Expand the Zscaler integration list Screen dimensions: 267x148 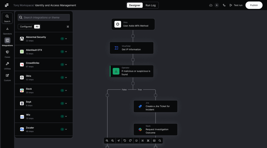(66, 129)
